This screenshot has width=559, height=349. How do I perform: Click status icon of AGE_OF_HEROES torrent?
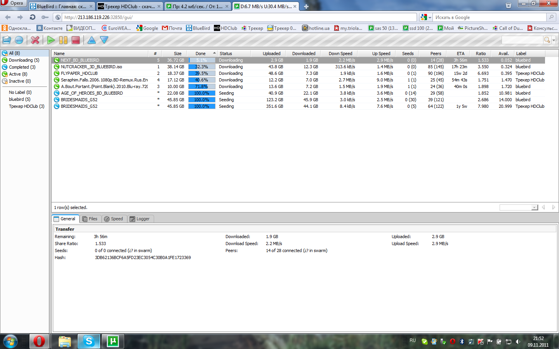coord(57,93)
